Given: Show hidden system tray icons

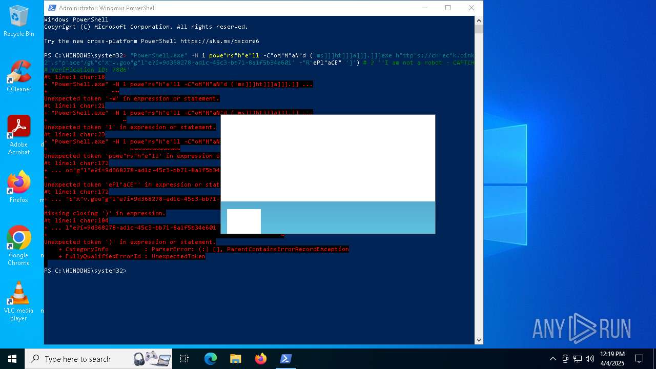Looking at the screenshot, I should [x=552, y=359].
